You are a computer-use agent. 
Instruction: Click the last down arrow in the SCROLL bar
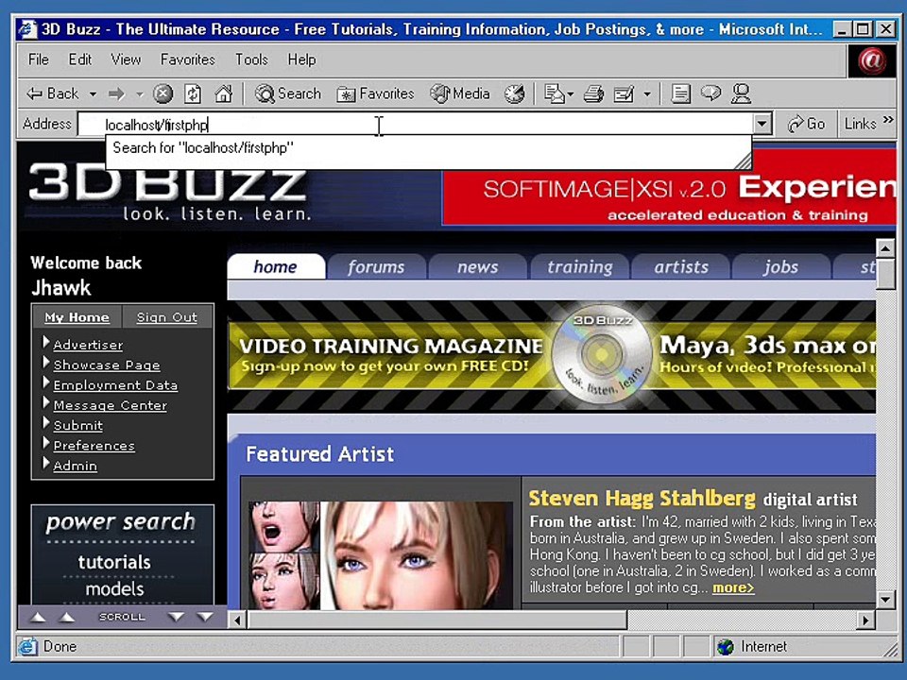tap(205, 617)
